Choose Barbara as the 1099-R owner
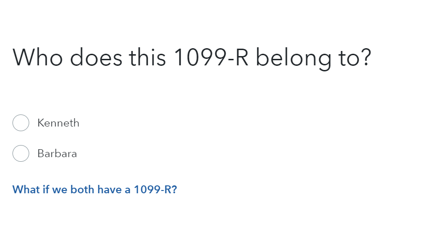Screen dimensions: 424x241 (x=21, y=153)
